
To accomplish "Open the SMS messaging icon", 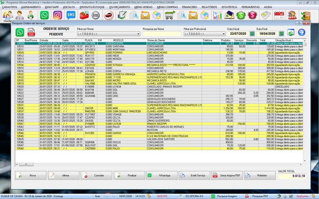I will pyautogui.click(x=71, y=15).
